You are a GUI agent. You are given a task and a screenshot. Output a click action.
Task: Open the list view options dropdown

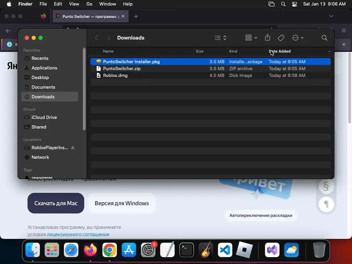click(x=220, y=38)
